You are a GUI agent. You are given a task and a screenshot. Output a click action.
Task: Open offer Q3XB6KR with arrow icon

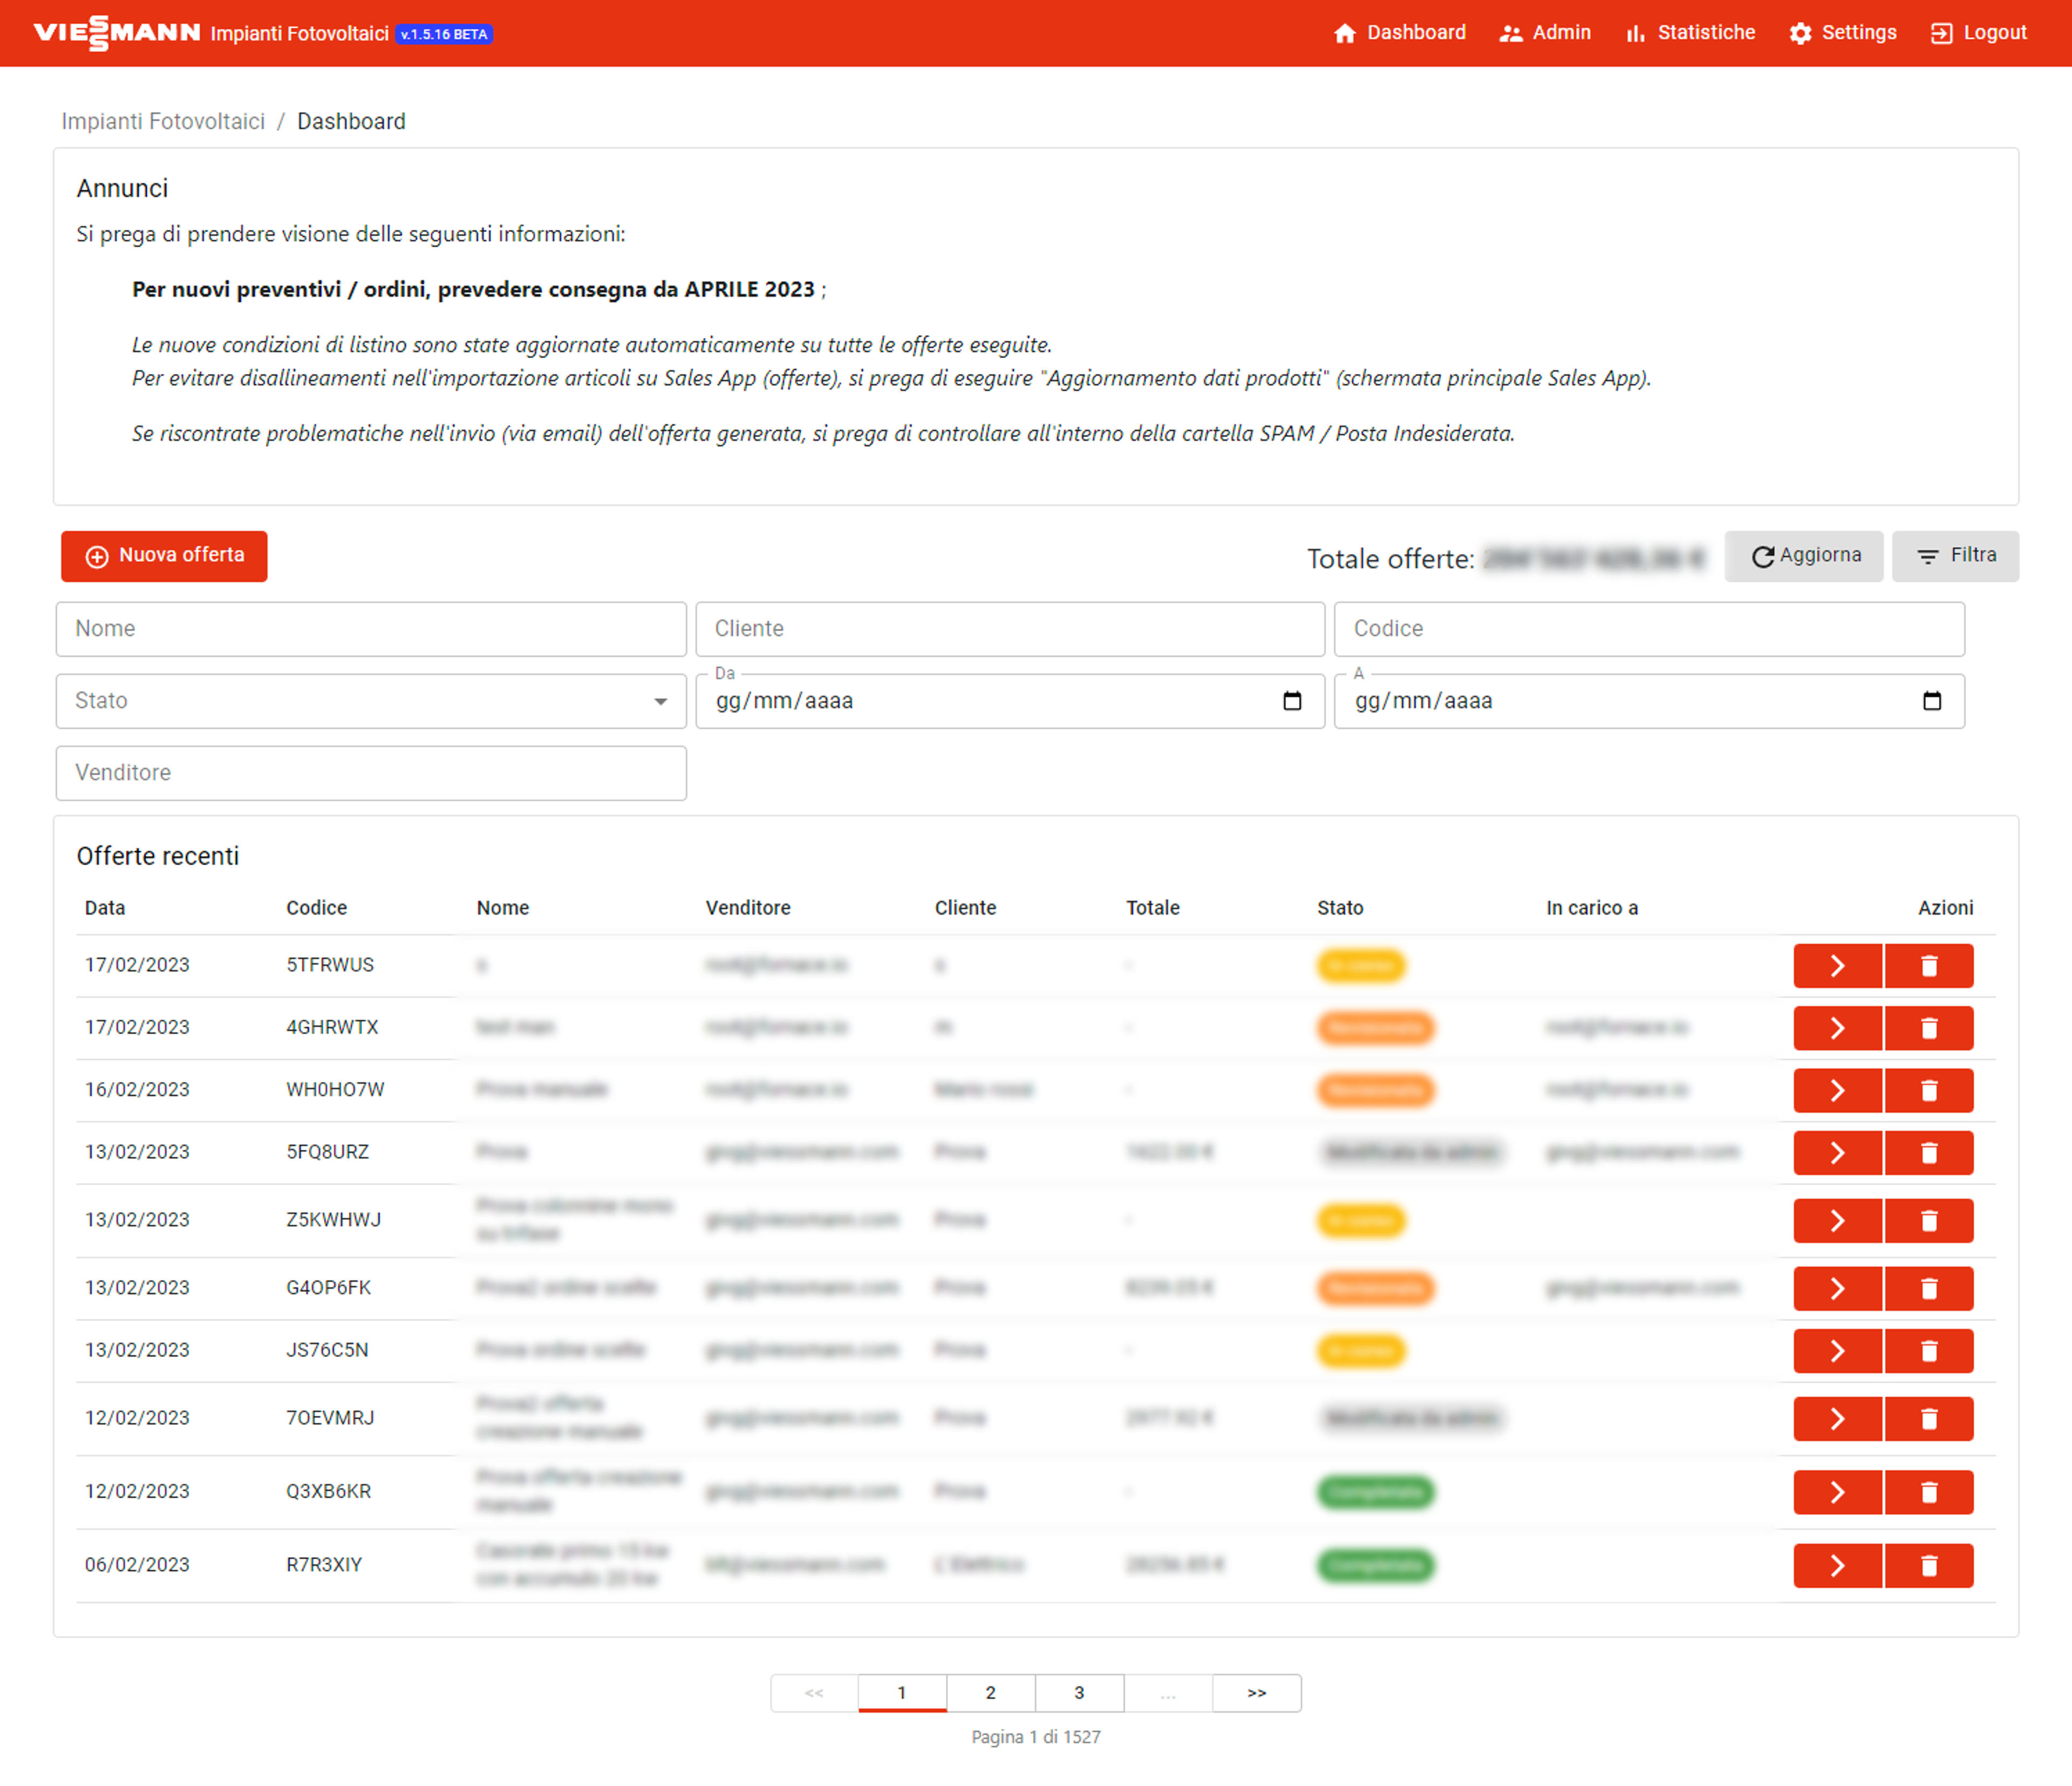click(x=1837, y=1492)
